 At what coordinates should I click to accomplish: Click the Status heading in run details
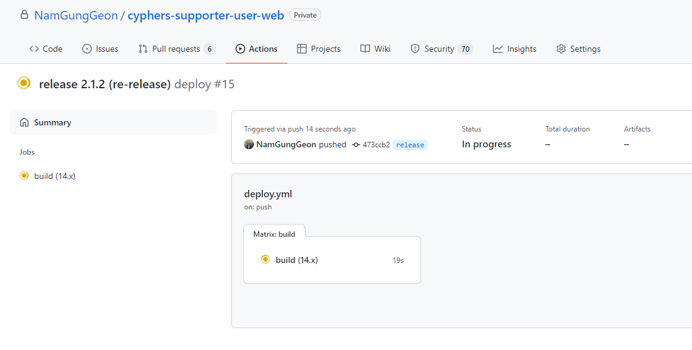point(471,129)
